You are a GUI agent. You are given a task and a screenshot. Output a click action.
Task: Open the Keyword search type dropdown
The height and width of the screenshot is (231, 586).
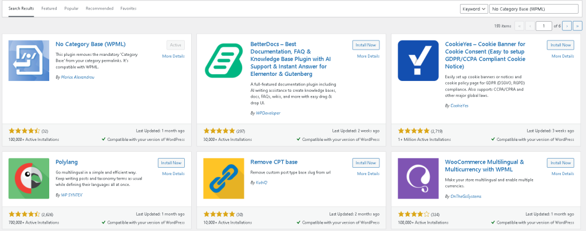pyautogui.click(x=473, y=9)
